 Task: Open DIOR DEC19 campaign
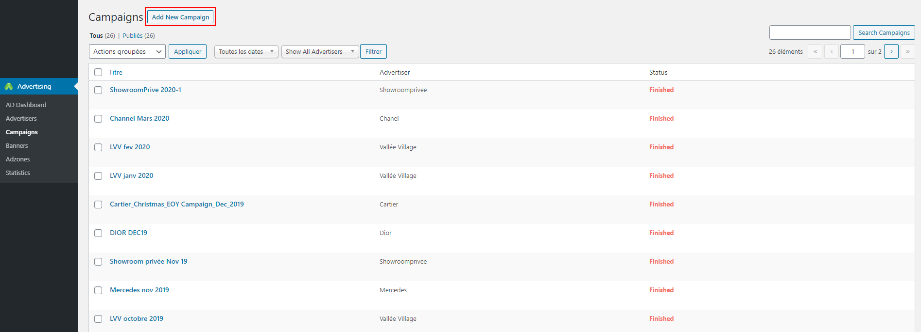[x=128, y=233]
